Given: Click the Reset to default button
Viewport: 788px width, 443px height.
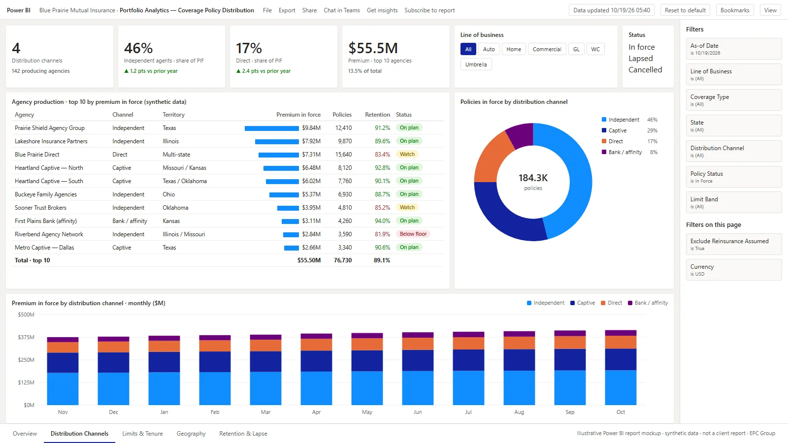Looking at the screenshot, I should point(685,10).
